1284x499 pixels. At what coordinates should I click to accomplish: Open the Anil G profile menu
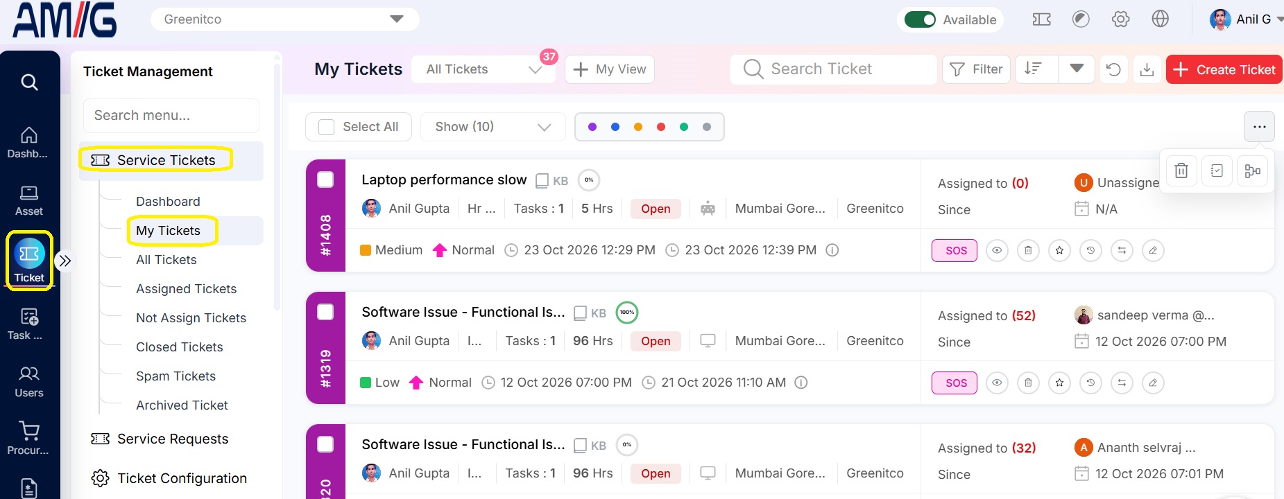(x=1246, y=19)
